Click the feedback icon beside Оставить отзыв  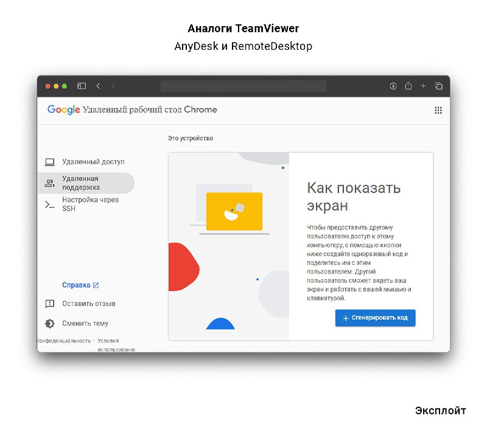pos(50,303)
